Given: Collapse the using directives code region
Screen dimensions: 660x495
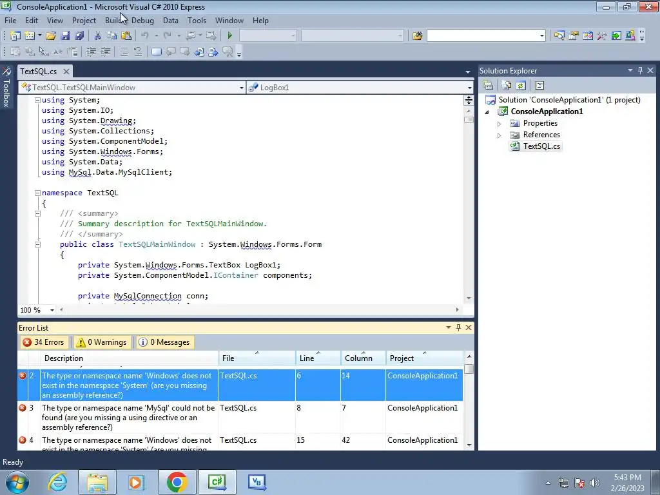Looking at the screenshot, I should click(37, 100).
